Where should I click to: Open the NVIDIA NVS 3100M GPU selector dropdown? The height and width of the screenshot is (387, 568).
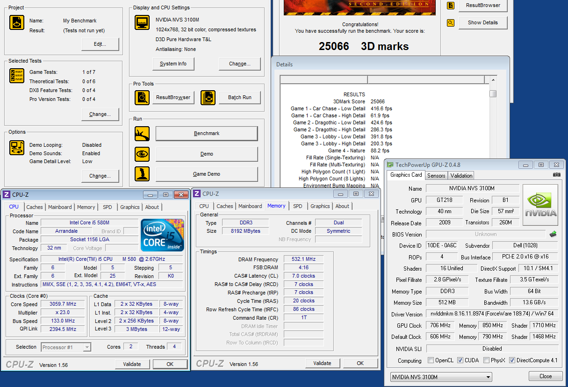point(441,377)
